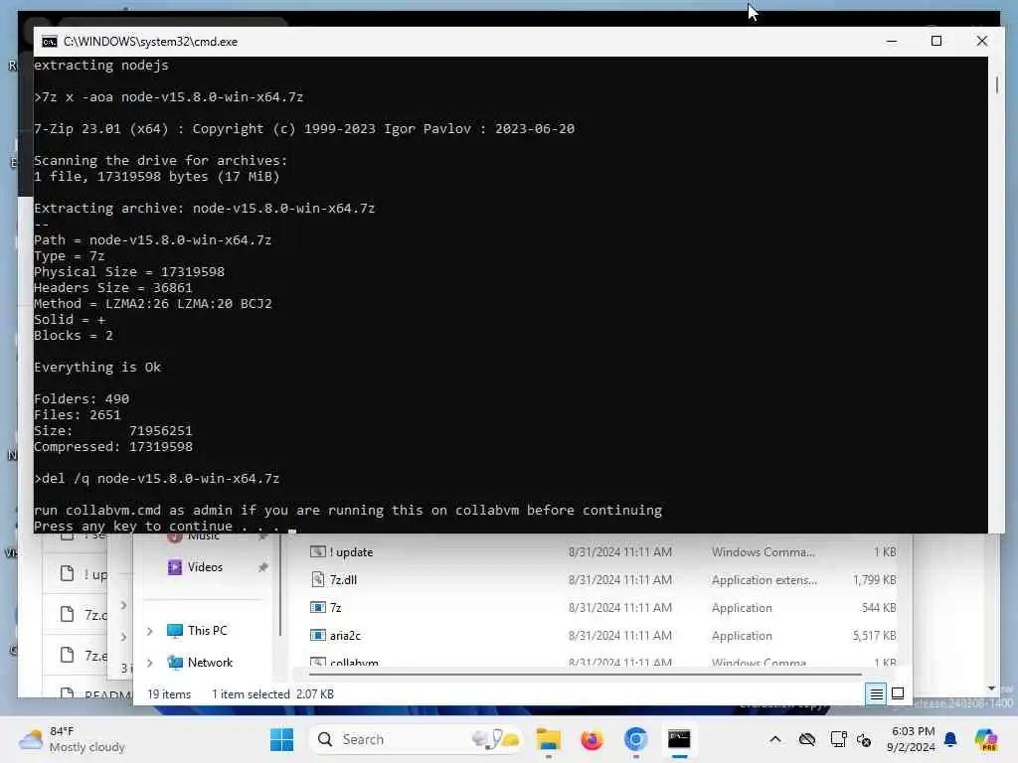Open the Chromium browser from the taskbar
Viewport: 1018px width, 763px height.
(635, 739)
